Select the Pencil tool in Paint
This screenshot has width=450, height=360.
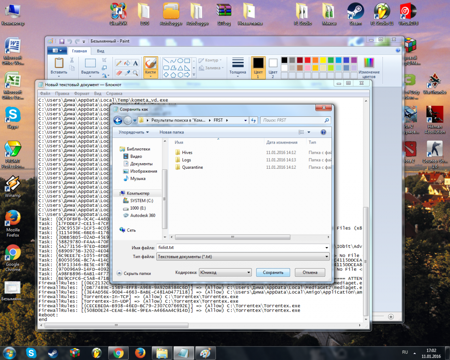point(118,63)
